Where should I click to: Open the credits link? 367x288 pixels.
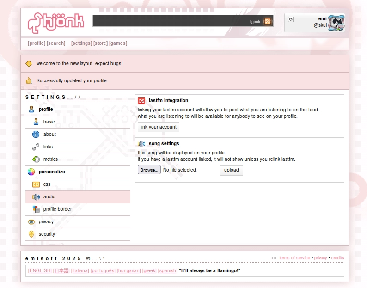(x=337, y=258)
